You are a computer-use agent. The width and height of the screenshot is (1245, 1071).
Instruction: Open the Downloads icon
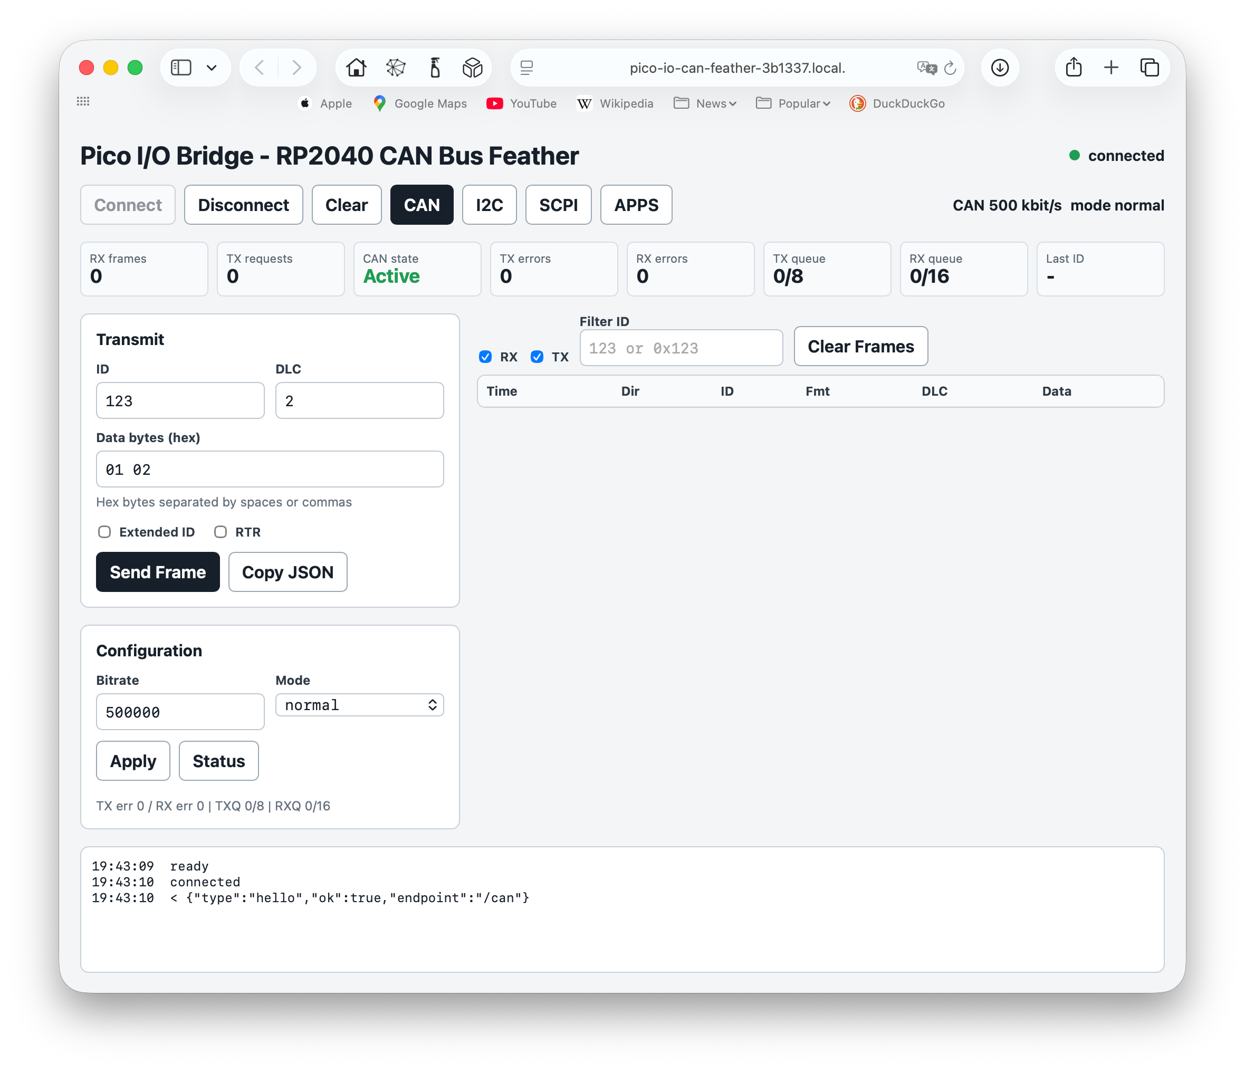point(1000,68)
